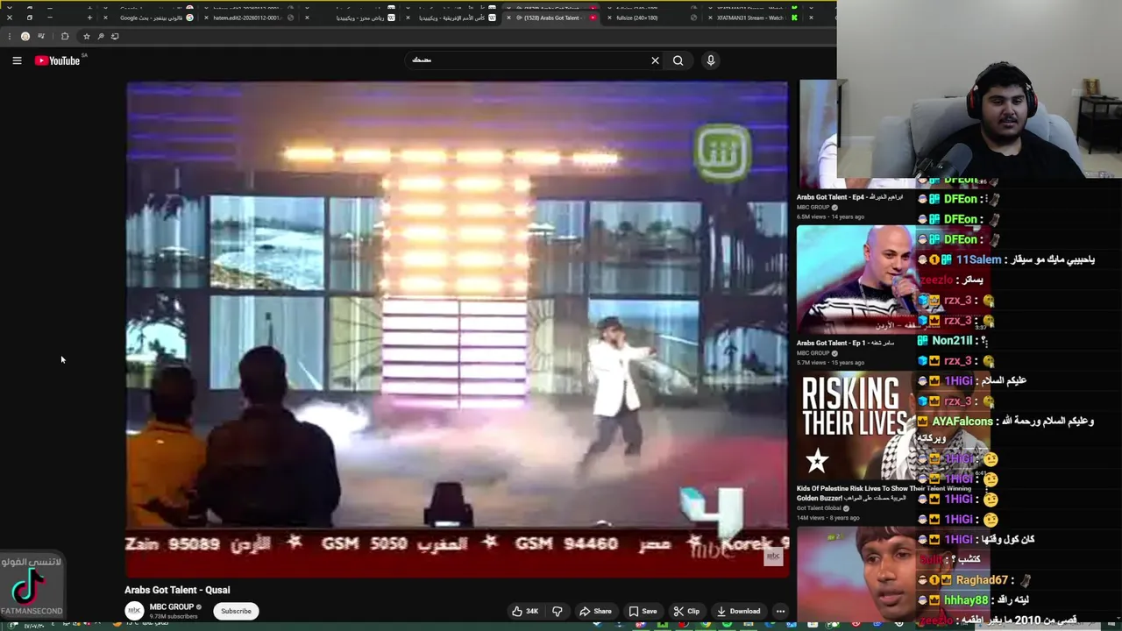Click the MBC GROUP channel avatar
The image size is (1122, 631).
(134, 611)
